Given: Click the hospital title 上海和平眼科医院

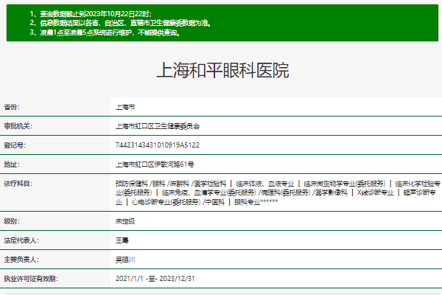Looking at the screenshot, I should [x=222, y=70].
